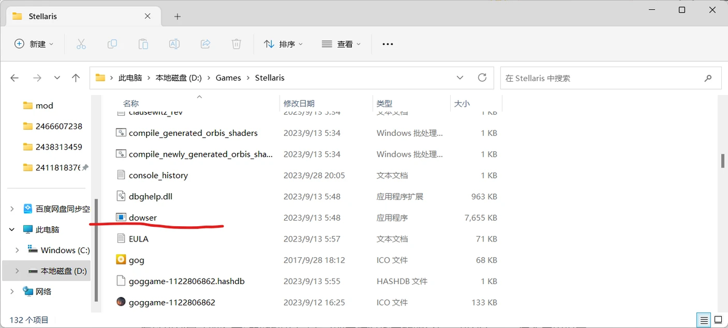728x328 pixels.
Task: Click the Paste clipboard icon
Action: pyautogui.click(x=143, y=44)
